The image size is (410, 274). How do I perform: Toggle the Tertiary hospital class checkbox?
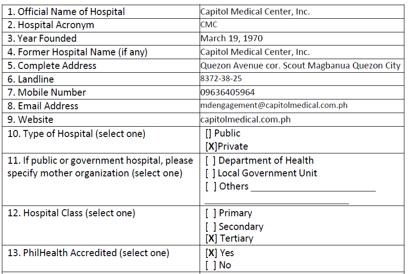(x=211, y=239)
